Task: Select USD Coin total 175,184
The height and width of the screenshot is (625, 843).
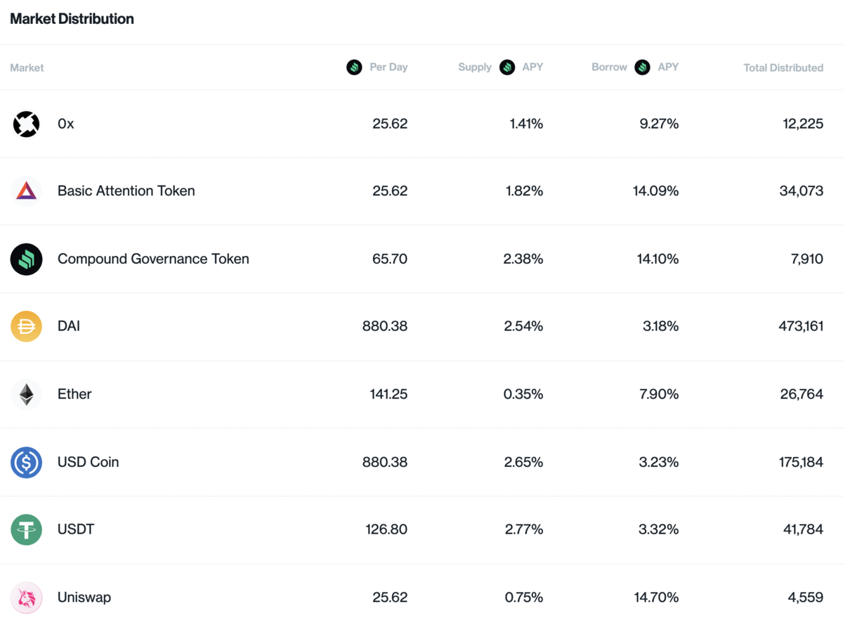Action: point(799,462)
